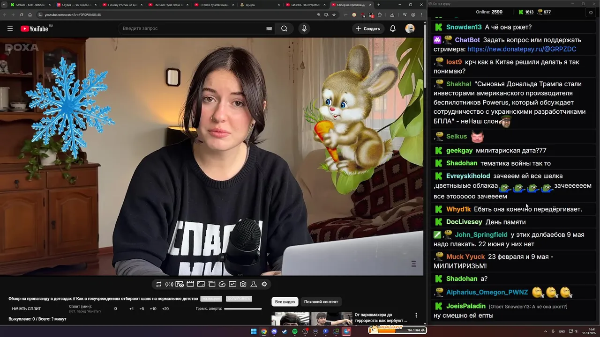Image resolution: width=600 pixels, height=337 pixels.
Task: Click username John_Springfield in the chat
Action: point(481,234)
